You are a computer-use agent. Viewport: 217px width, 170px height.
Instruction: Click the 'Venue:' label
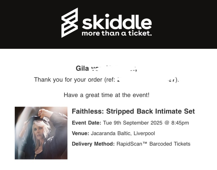pos(81,133)
